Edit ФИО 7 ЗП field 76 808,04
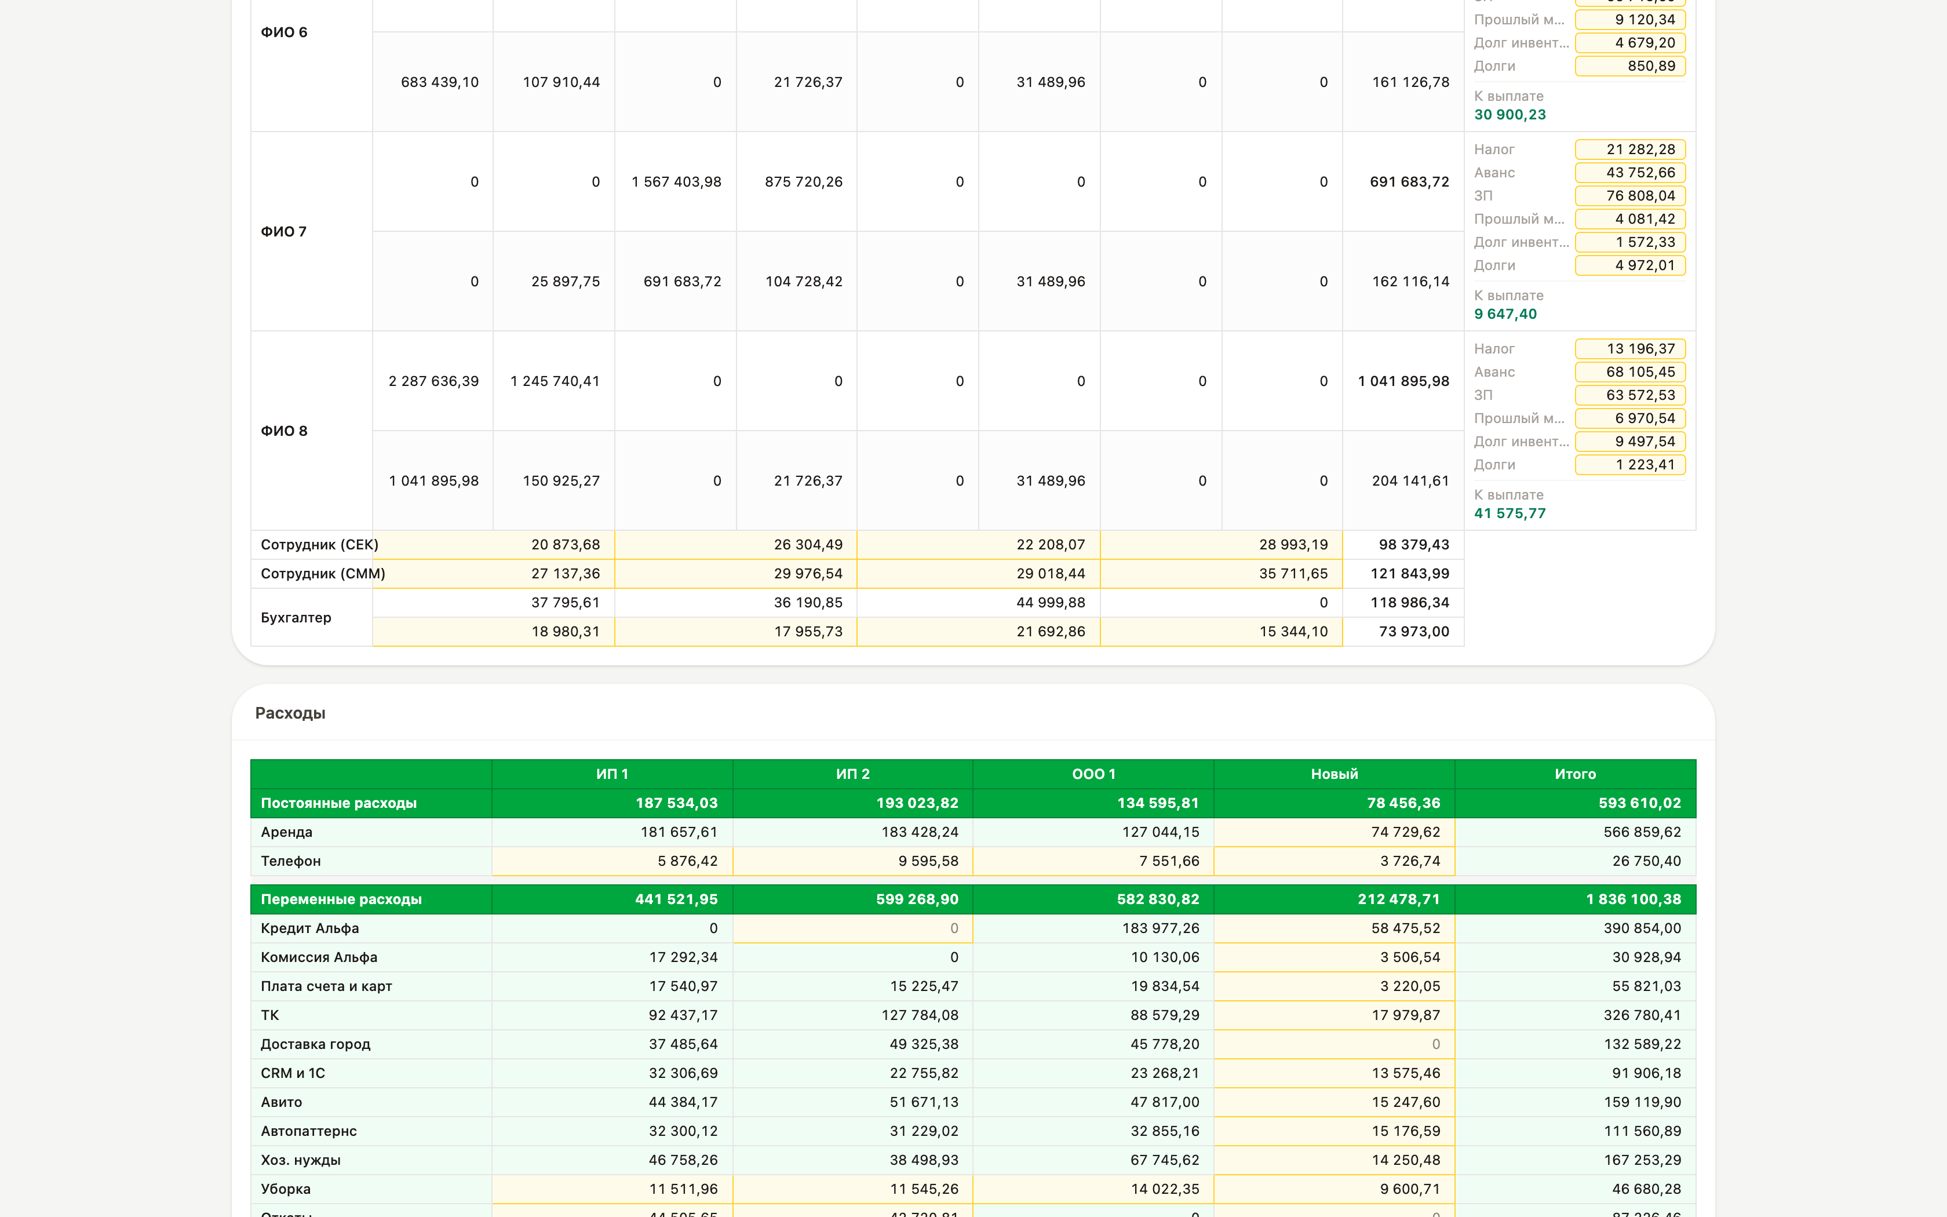Viewport: 1947px width, 1217px height. tap(1629, 196)
